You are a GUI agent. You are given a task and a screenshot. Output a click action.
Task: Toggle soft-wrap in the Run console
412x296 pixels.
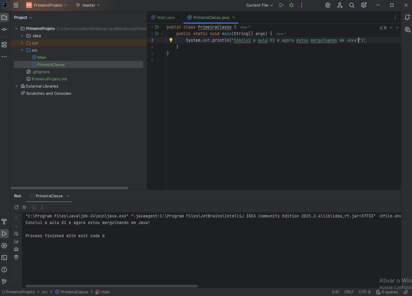point(16,234)
